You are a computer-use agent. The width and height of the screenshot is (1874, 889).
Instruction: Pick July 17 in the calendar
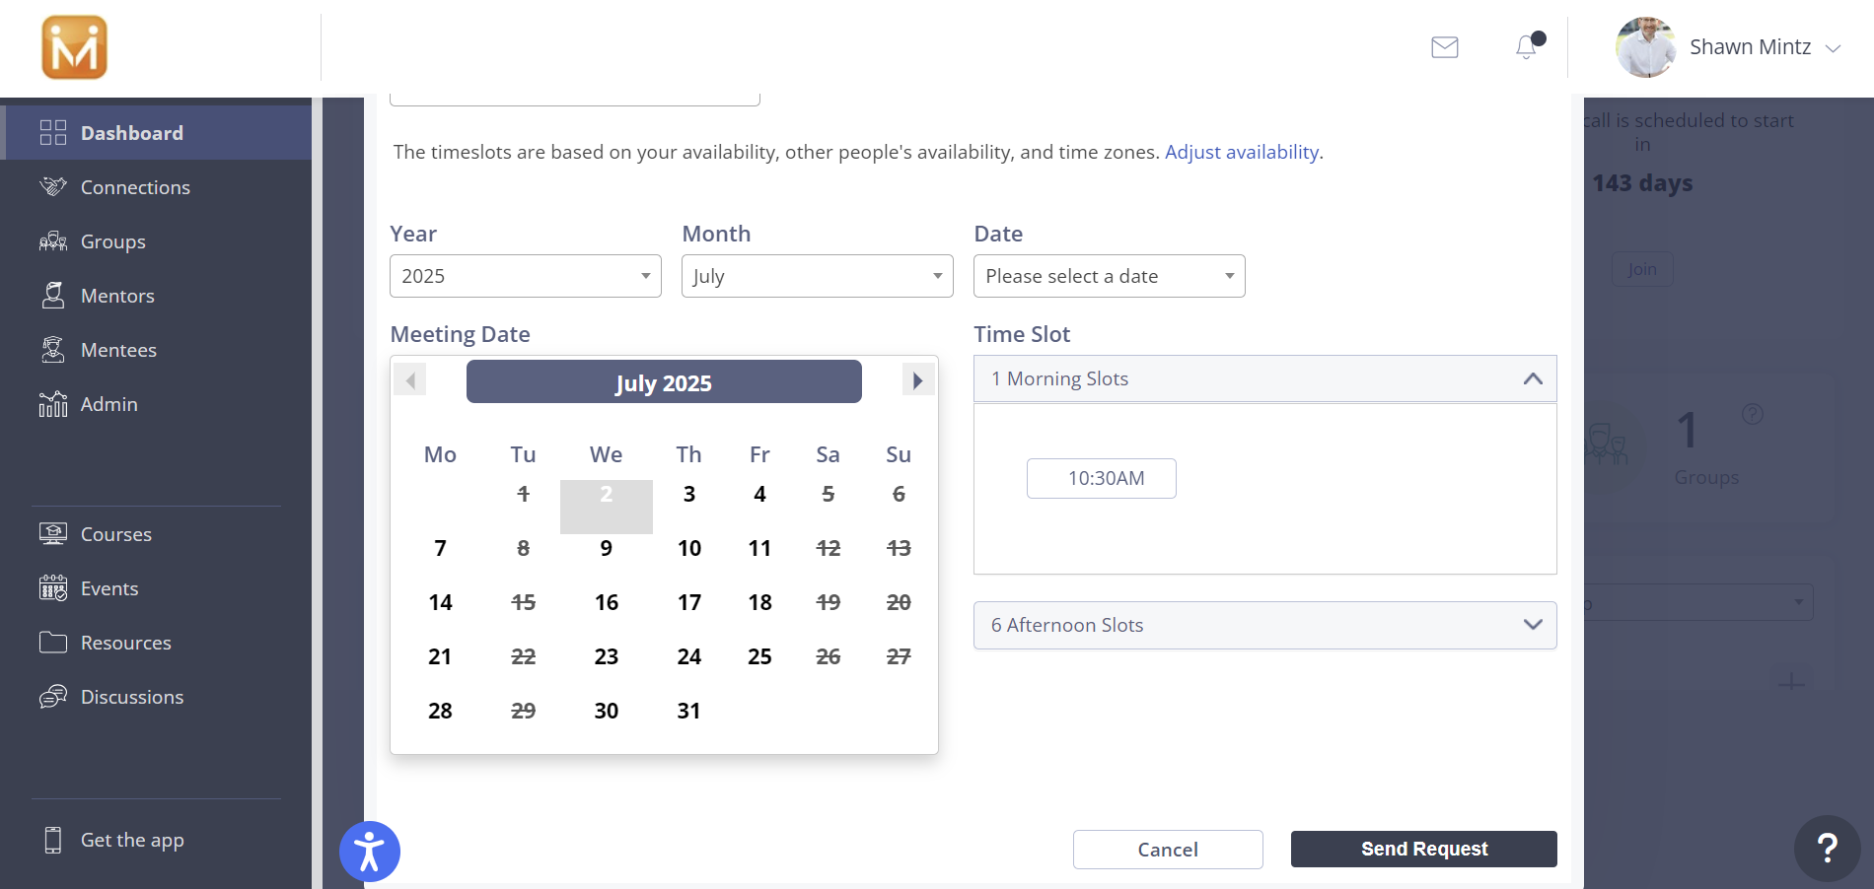[x=688, y=602]
